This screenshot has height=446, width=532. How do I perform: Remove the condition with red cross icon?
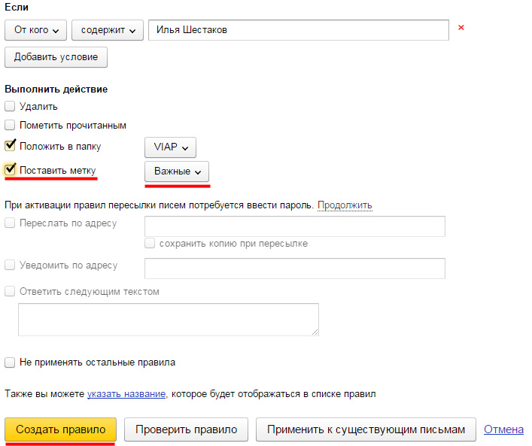click(461, 28)
